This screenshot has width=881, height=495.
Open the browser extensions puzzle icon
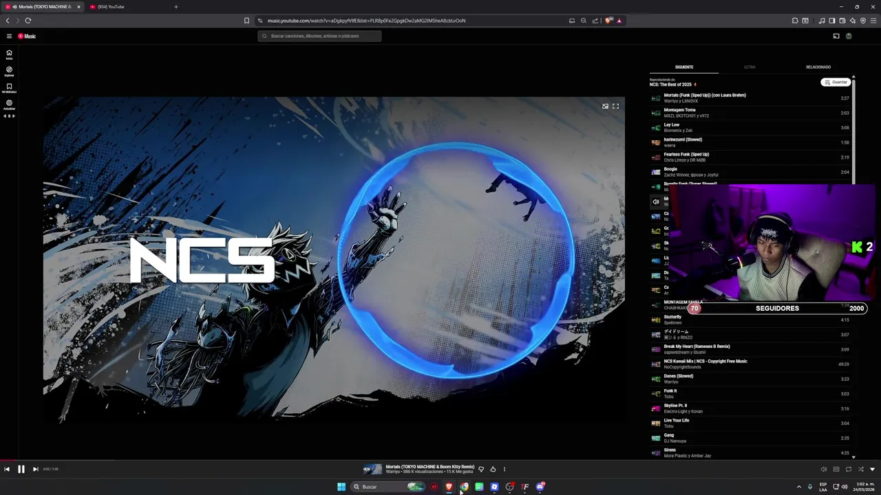(x=795, y=21)
